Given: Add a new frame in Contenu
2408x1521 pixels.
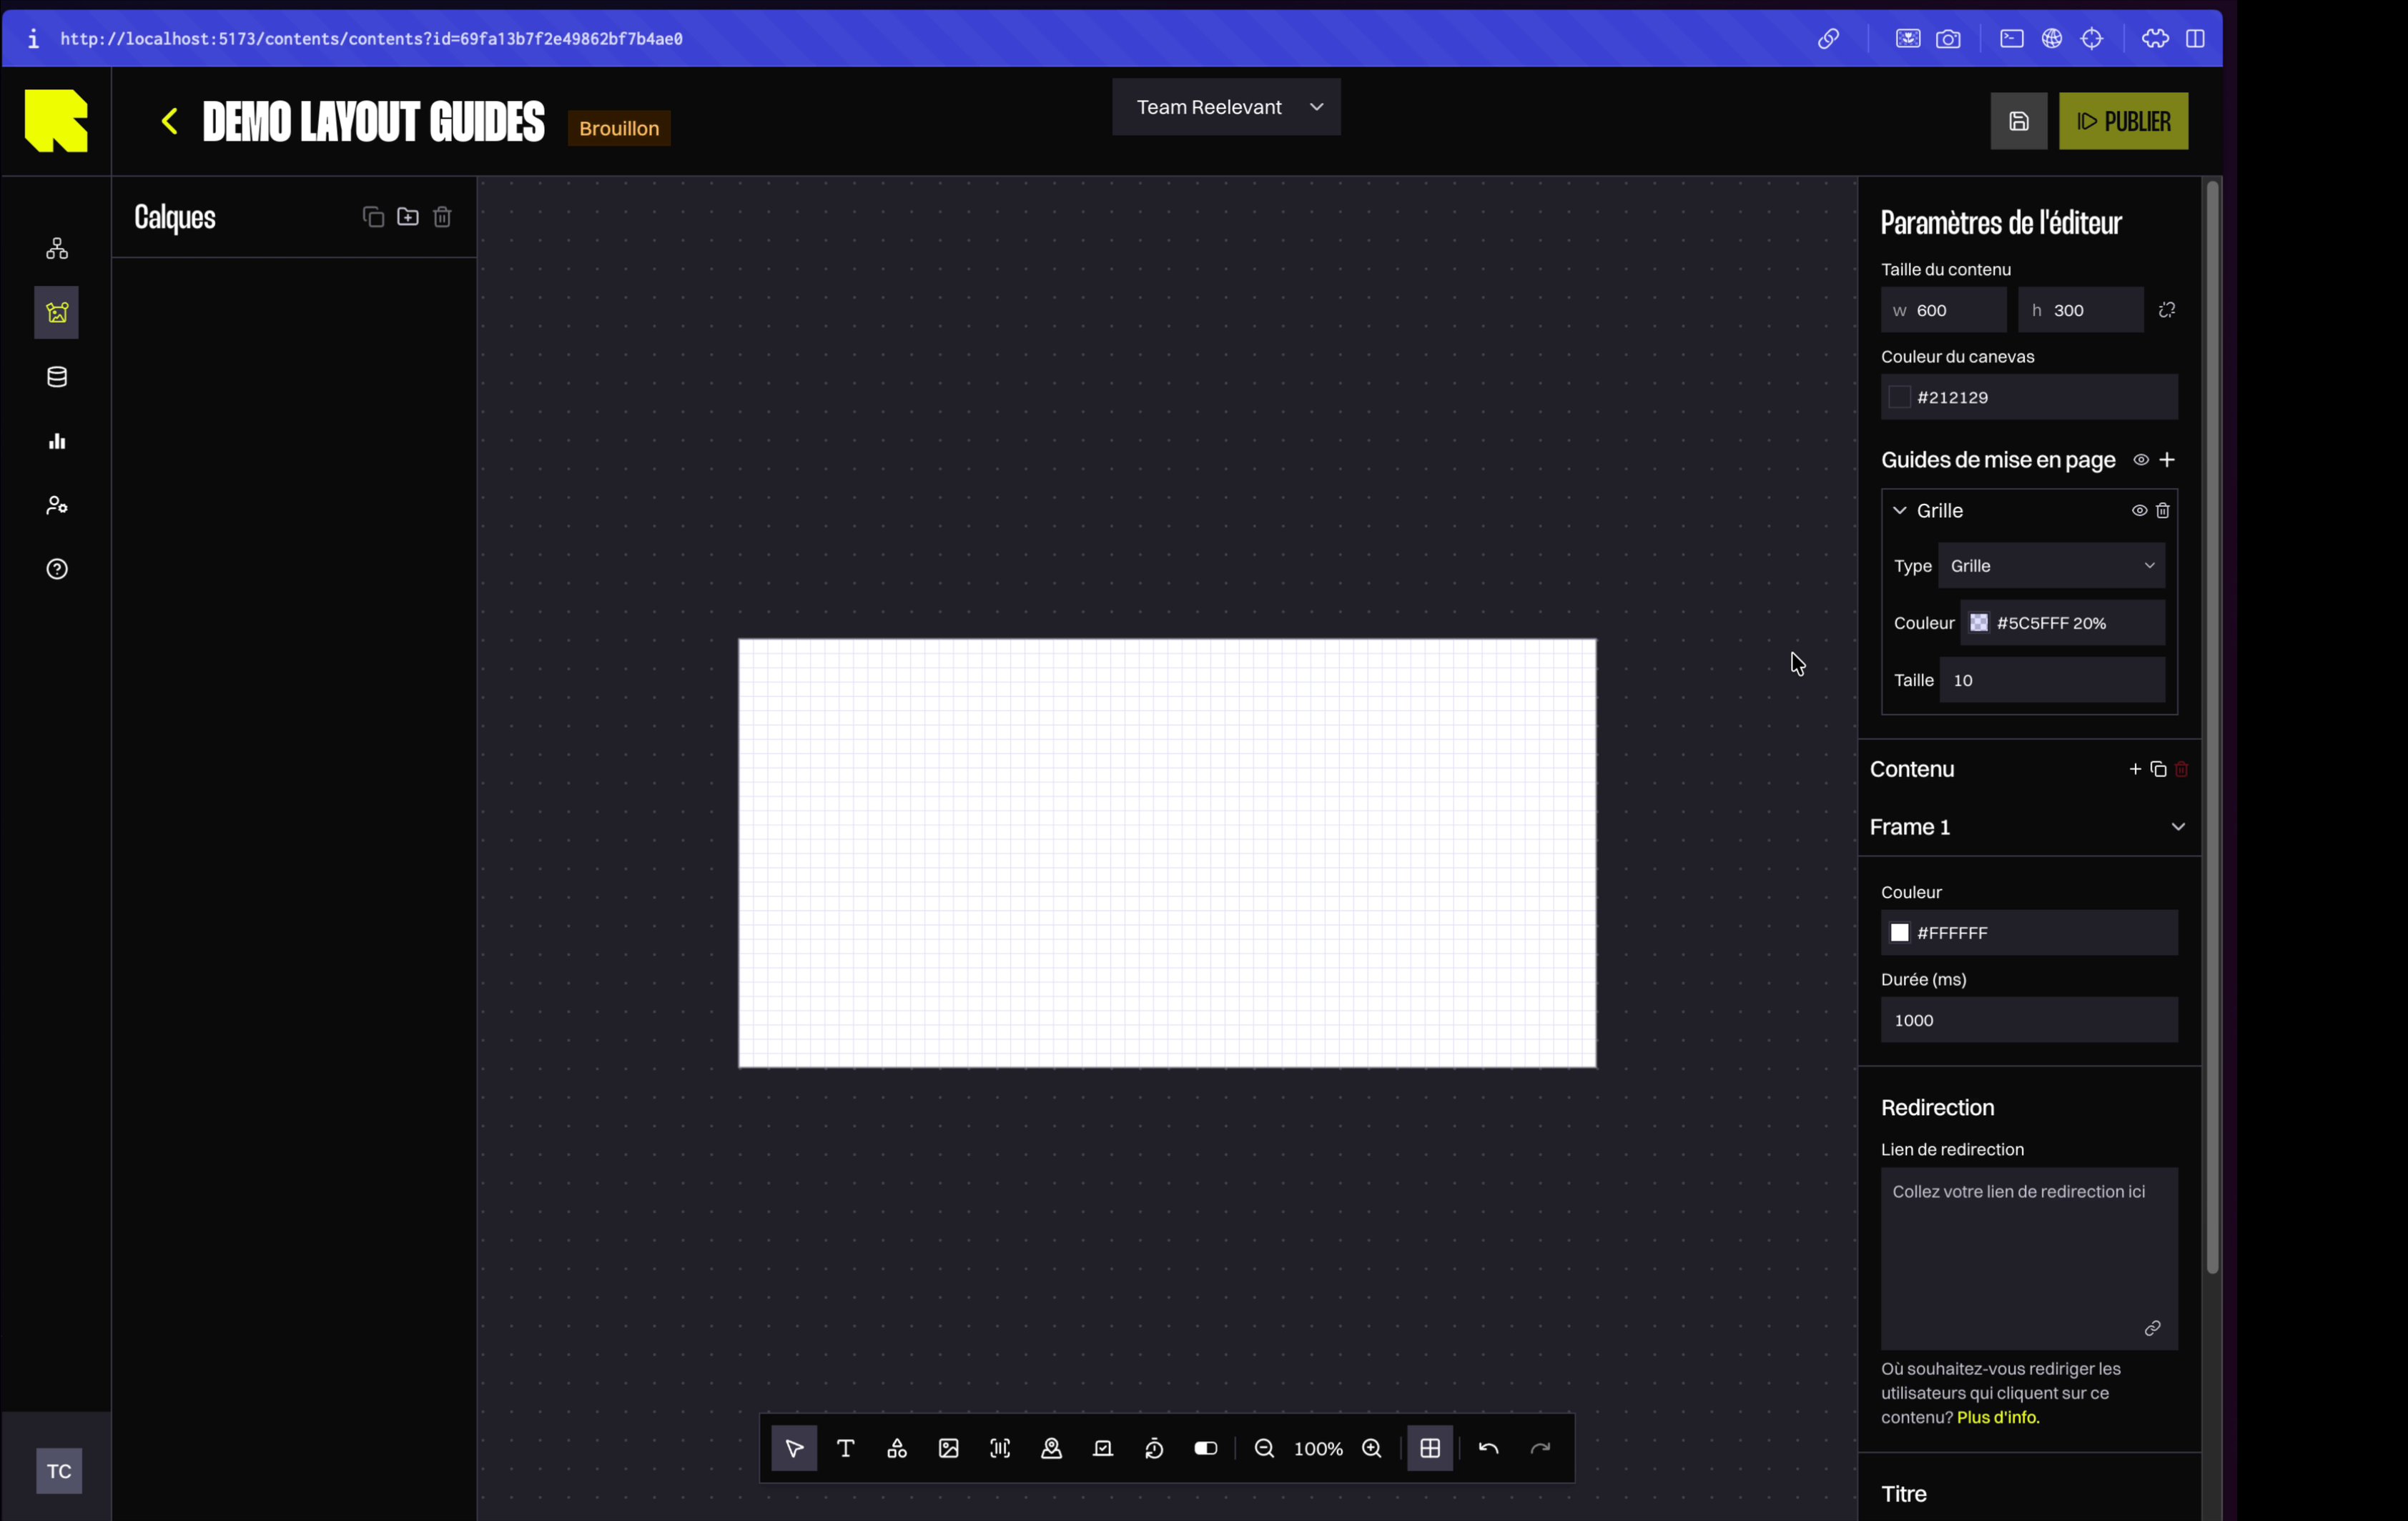Looking at the screenshot, I should pyautogui.click(x=2135, y=769).
